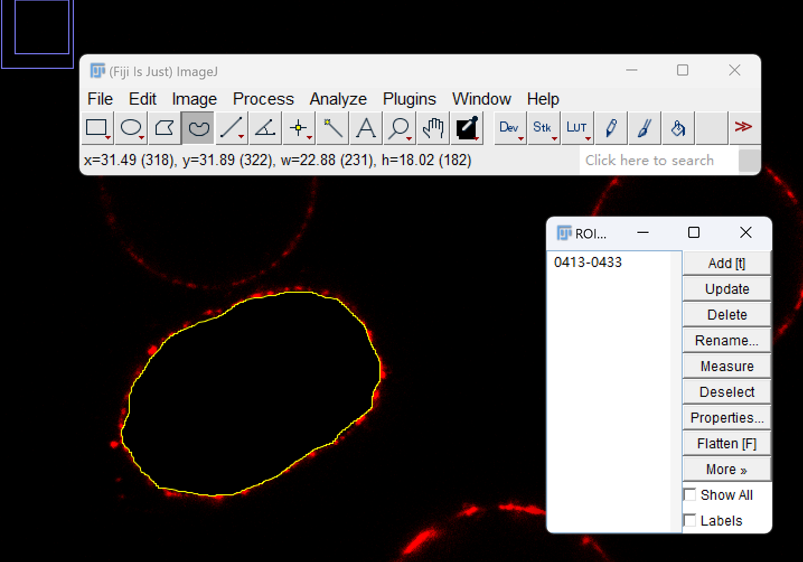Select the Rectangle selection tool

tap(97, 128)
